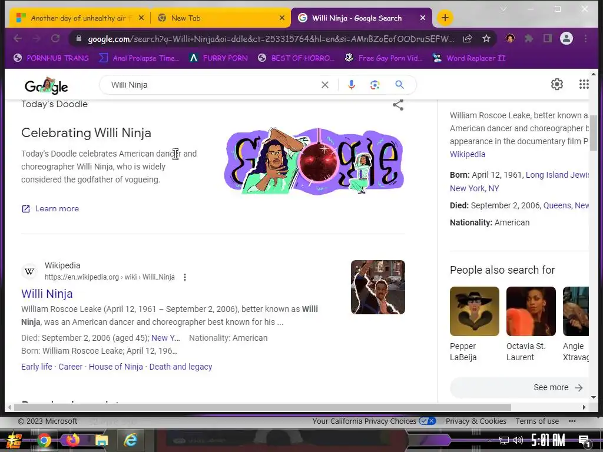This screenshot has height=452, width=603.
Task: Open Chrome three-dot menu
Action: [585, 38]
